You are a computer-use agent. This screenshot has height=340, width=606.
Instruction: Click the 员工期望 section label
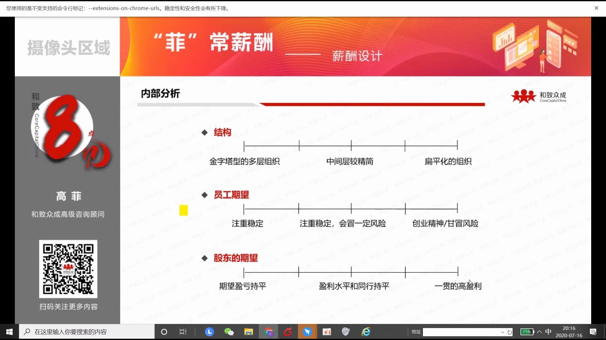pyautogui.click(x=231, y=195)
